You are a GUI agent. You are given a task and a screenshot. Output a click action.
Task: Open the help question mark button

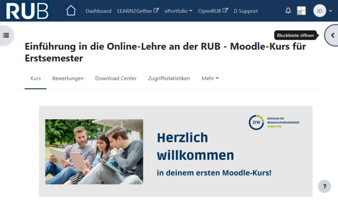point(324,186)
